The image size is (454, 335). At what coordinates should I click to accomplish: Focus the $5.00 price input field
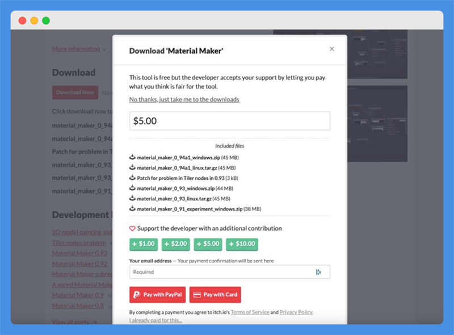point(230,121)
